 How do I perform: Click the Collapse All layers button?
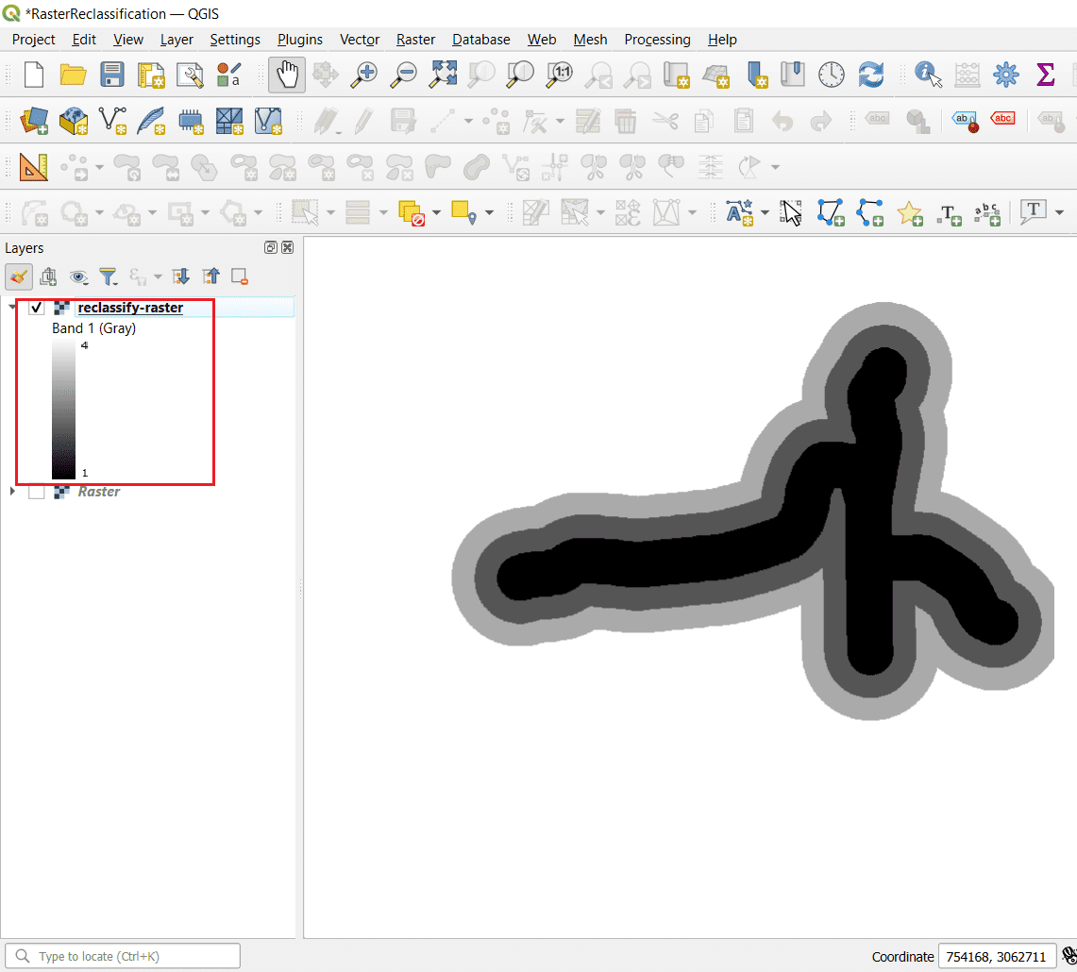pyautogui.click(x=210, y=277)
